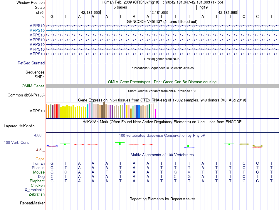
Task: Select the X_tropicalis species row label
Action: point(35,190)
